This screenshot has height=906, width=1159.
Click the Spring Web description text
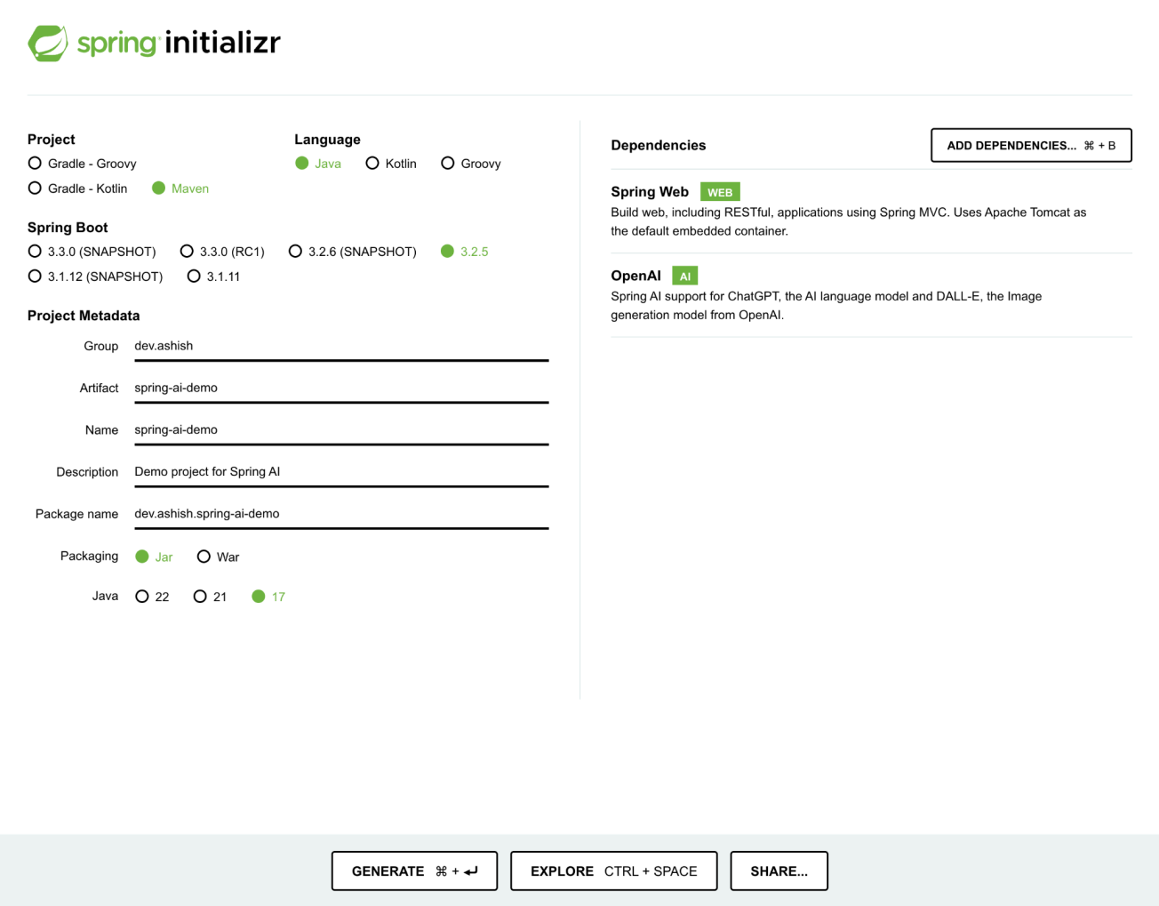848,221
